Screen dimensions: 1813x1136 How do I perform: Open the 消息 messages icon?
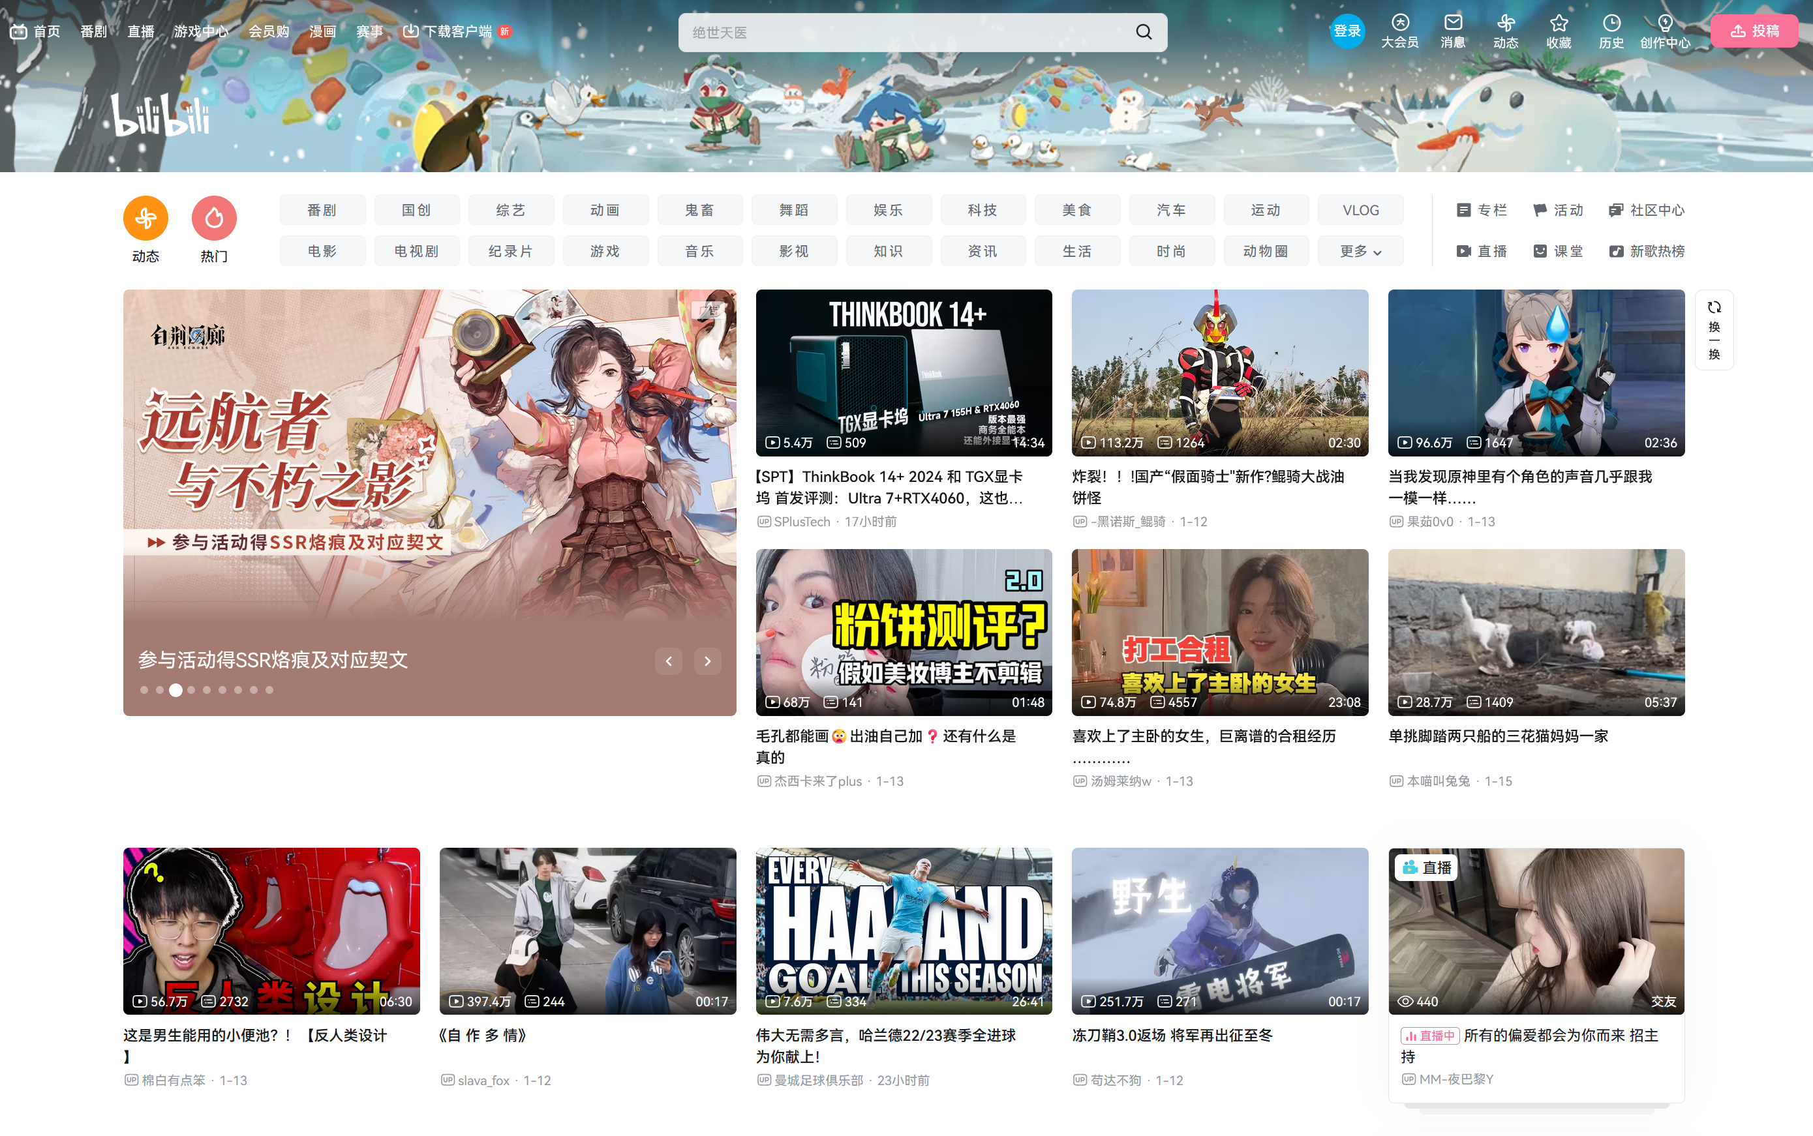(x=1453, y=23)
